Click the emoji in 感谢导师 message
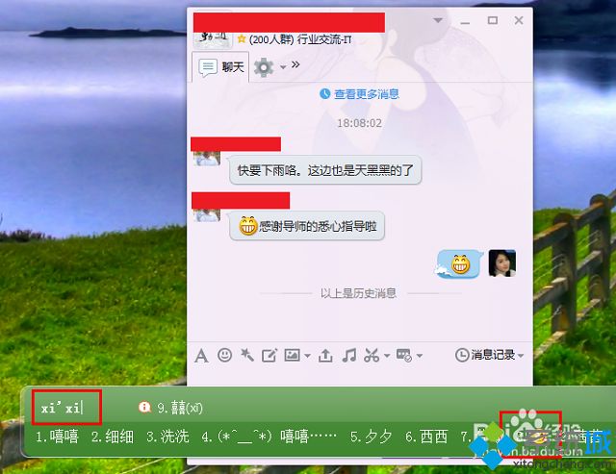The image size is (616, 474). [248, 226]
